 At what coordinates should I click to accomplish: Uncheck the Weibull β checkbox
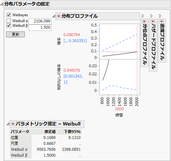pyautogui.click(x=9, y=26)
